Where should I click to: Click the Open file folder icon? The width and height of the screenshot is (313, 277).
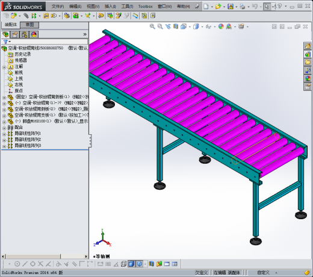coord(218,7)
